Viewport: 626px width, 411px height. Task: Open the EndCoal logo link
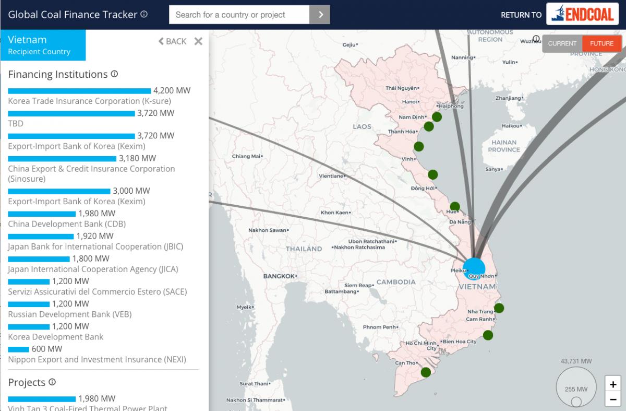click(583, 15)
